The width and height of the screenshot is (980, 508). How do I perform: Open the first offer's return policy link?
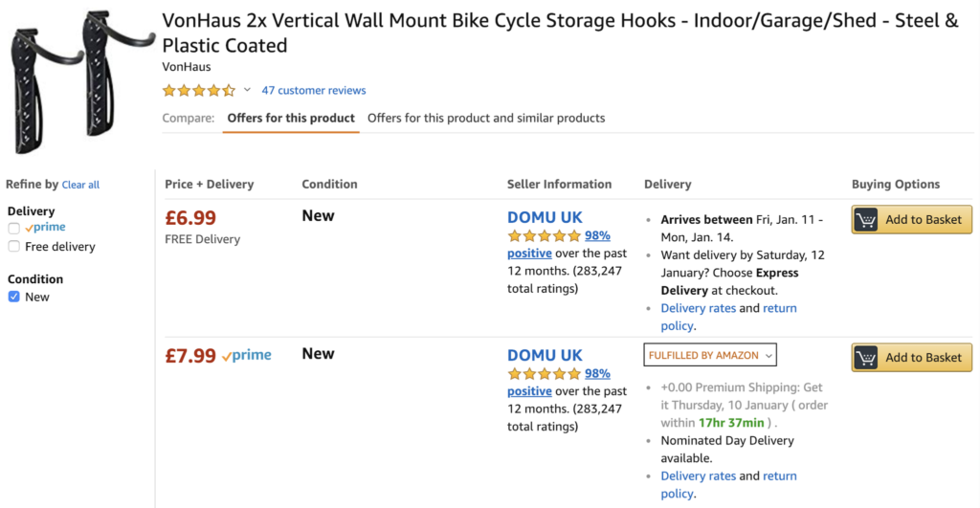click(779, 309)
